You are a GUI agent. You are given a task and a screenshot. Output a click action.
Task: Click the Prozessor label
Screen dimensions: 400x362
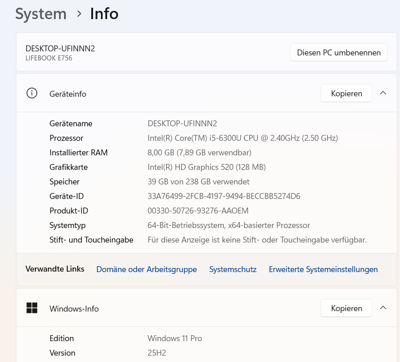(x=66, y=138)
